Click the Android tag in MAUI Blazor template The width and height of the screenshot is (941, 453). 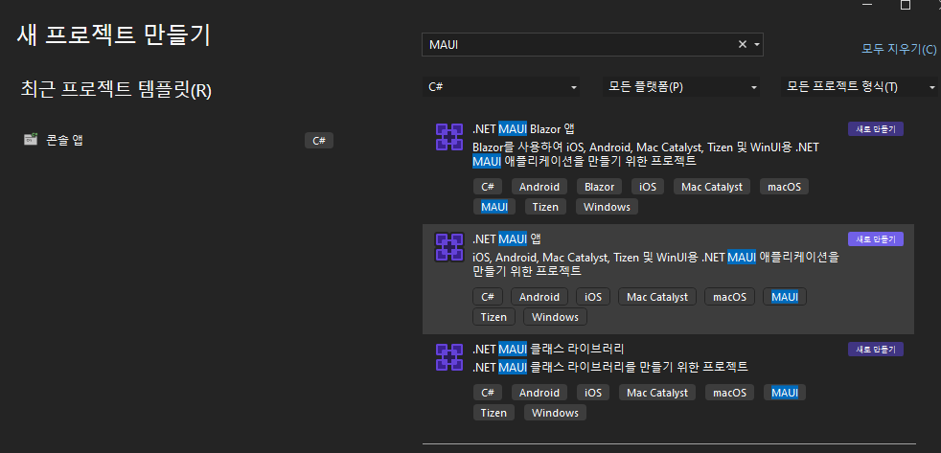(539, 187)
